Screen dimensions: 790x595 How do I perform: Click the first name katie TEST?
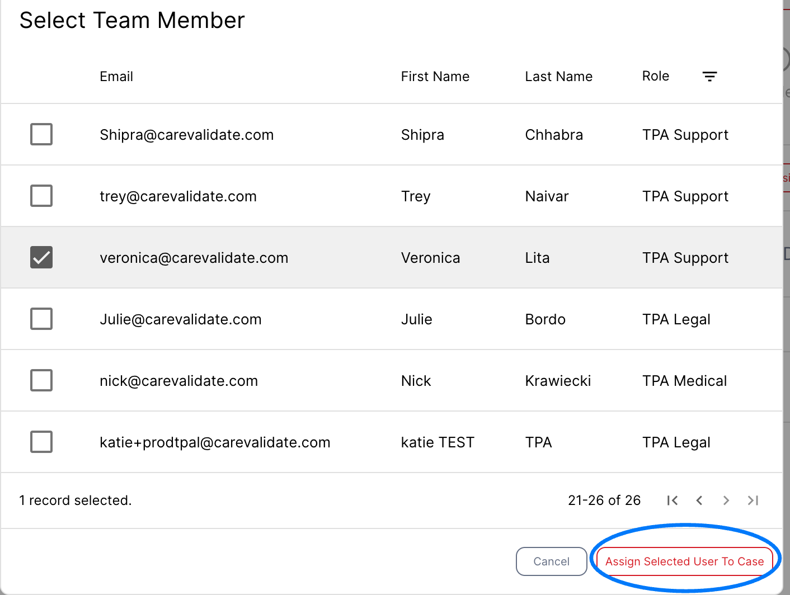tap(438, 442)
